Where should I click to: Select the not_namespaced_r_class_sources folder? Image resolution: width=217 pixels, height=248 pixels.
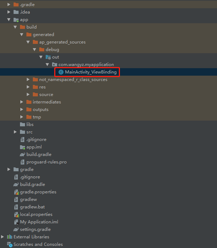tap(73, 80)
